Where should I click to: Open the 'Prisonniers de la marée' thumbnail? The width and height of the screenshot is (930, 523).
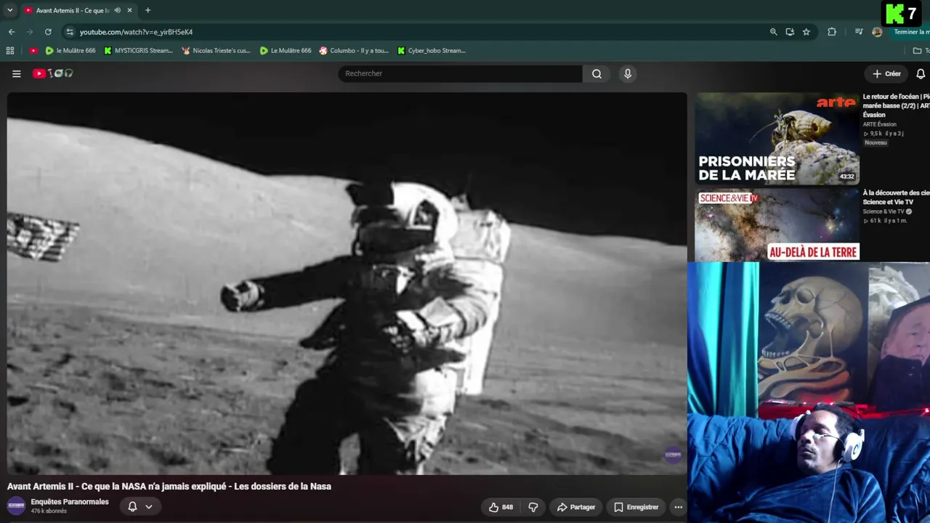pos(777,138)
